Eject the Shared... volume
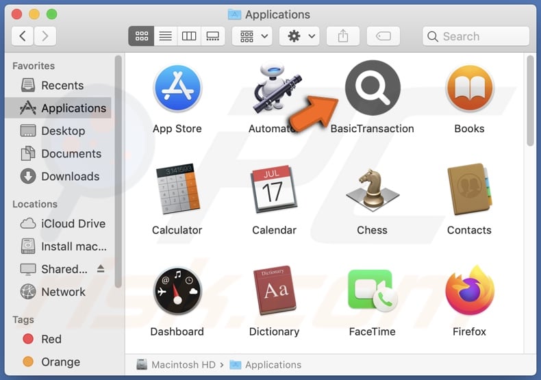Image resolution: width=541 pixels, height=380 pixels. pyautogui.click(x=101, y=268)
